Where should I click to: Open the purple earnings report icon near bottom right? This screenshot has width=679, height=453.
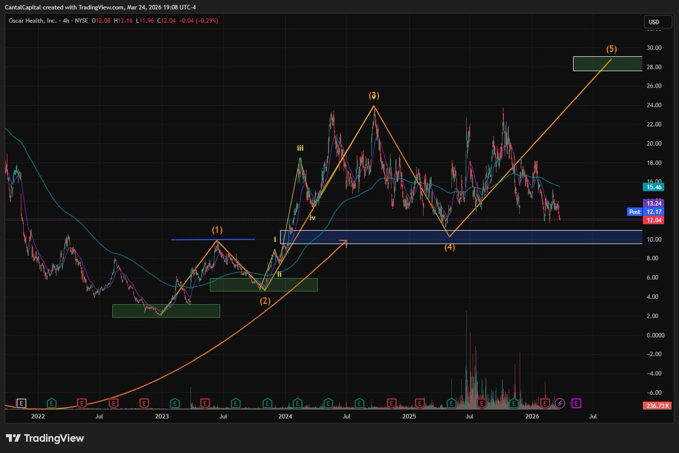(x=575, y=403)
